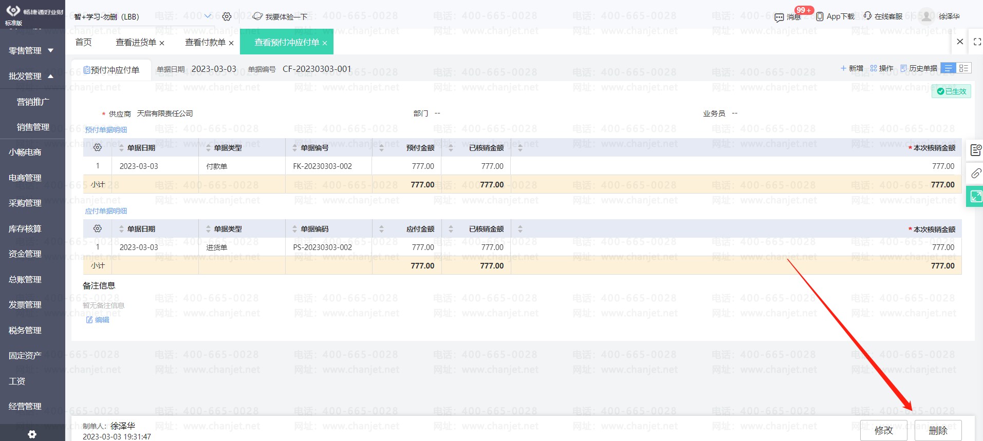Open column settings gear in 预付单据明细 table
Viewport: 983px width, 441px height.
point(98,148)
